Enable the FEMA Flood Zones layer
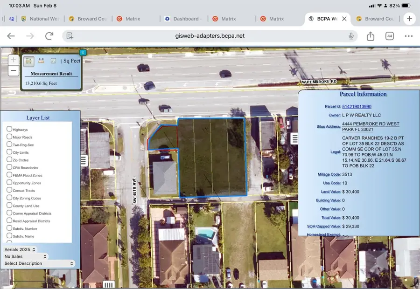Image resolution: width=420 pixels, height=289 pixels. pyautogui.click(x=10, y=175)
